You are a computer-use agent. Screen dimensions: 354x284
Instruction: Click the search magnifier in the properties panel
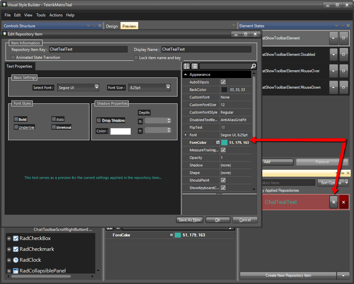(x=252, y=66)
